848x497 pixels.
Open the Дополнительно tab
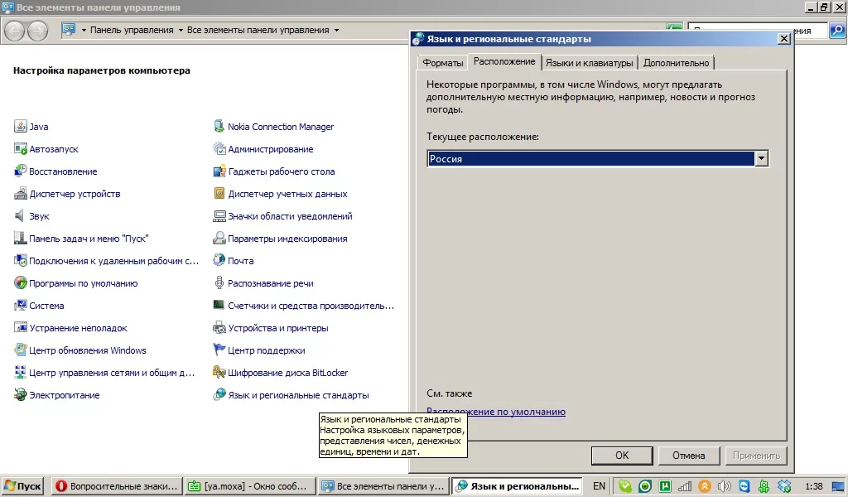pyautogui.click(x=676, y=63)
